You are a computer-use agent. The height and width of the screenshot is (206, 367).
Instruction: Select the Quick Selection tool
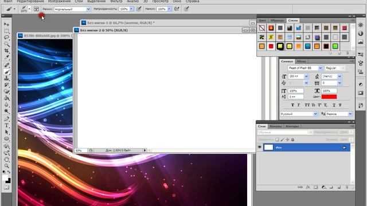pyautogui.click(x=6, y=44)
